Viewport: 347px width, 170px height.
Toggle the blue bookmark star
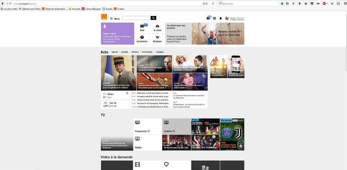pos(282,3)
